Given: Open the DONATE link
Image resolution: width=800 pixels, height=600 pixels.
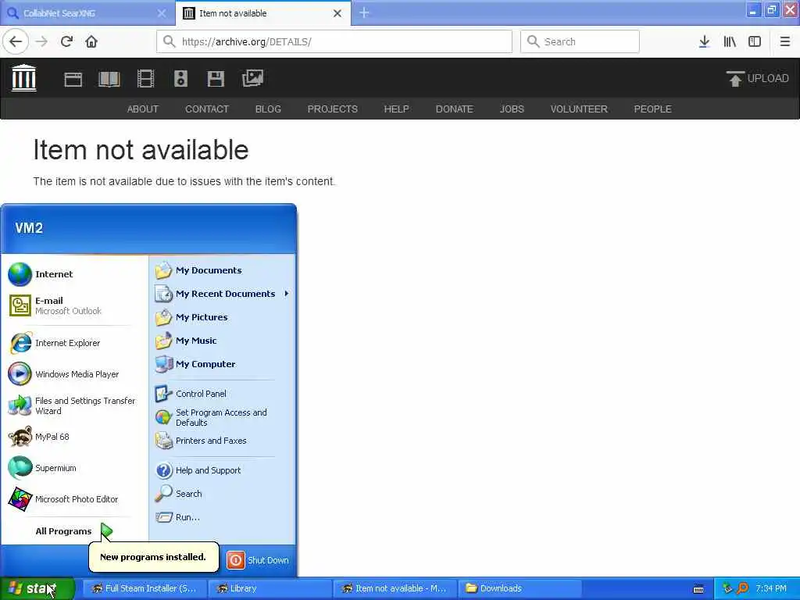Looking at the screenshot, I should click(x=454, y=109).
